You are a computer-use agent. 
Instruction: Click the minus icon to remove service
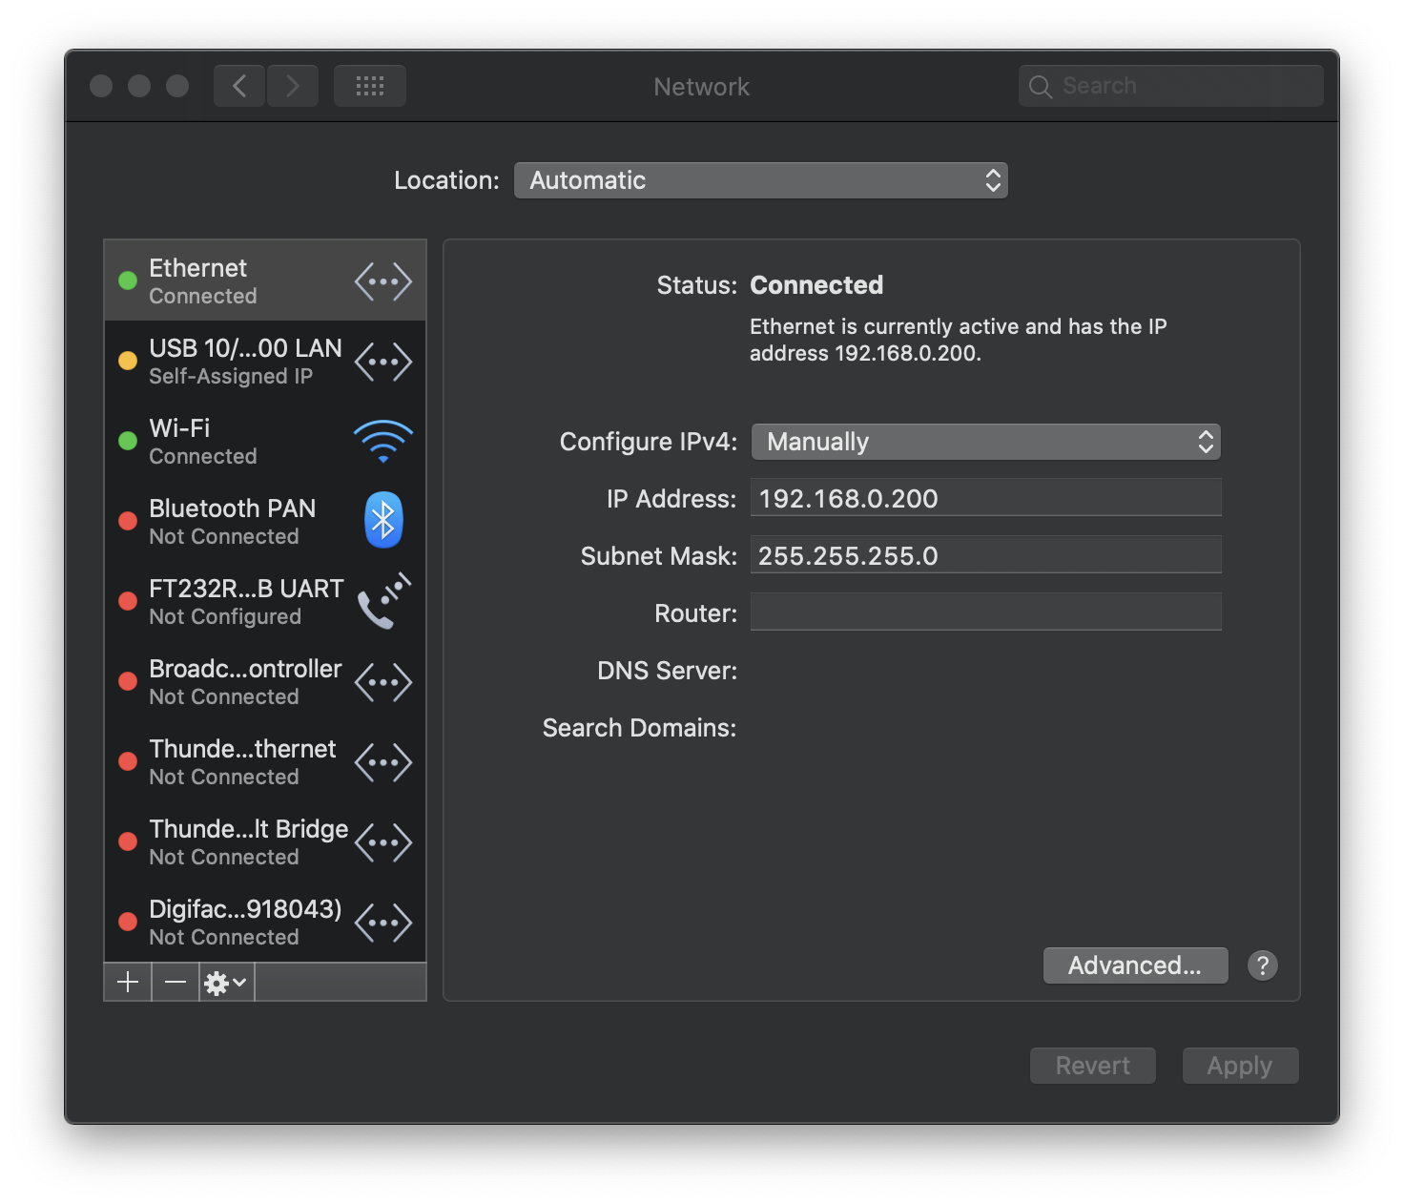pyautogui.click(x=175, y=982)
